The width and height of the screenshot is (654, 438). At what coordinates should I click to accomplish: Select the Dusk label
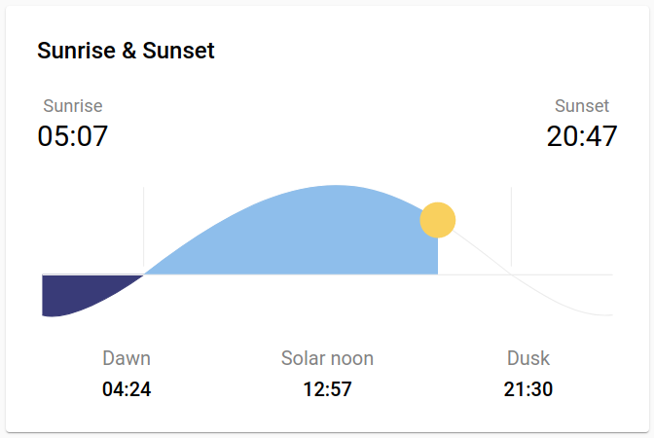pyautogui.click(x=528, y=358)
